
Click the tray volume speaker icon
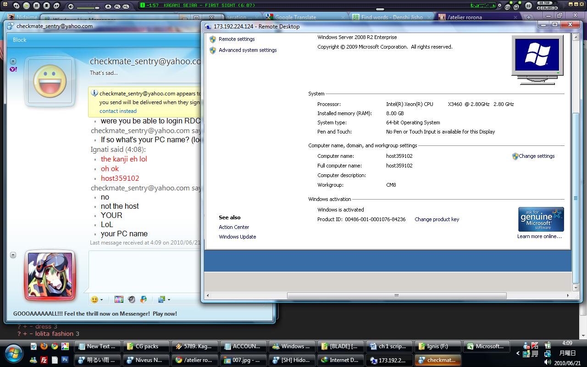547,362
